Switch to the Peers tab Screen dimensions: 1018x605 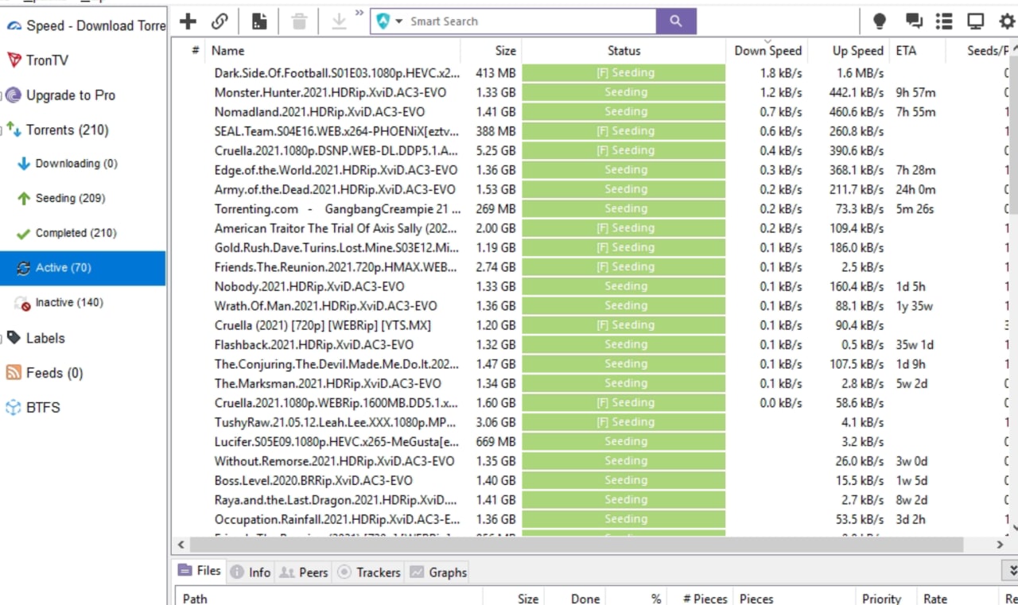[x=304, y=572]
